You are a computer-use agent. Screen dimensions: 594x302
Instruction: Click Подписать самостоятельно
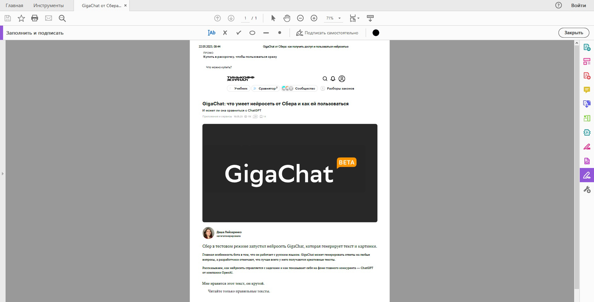point(327,33)
